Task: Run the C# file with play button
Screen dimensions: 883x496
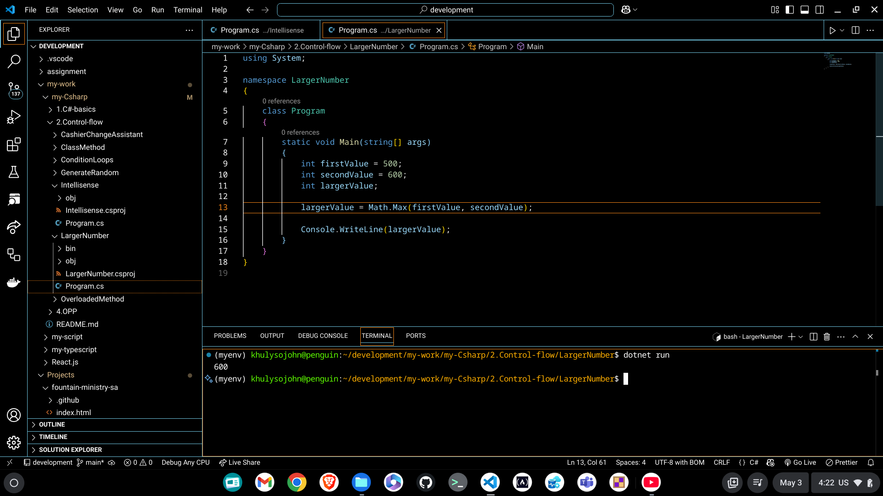Action: [832, 30]
